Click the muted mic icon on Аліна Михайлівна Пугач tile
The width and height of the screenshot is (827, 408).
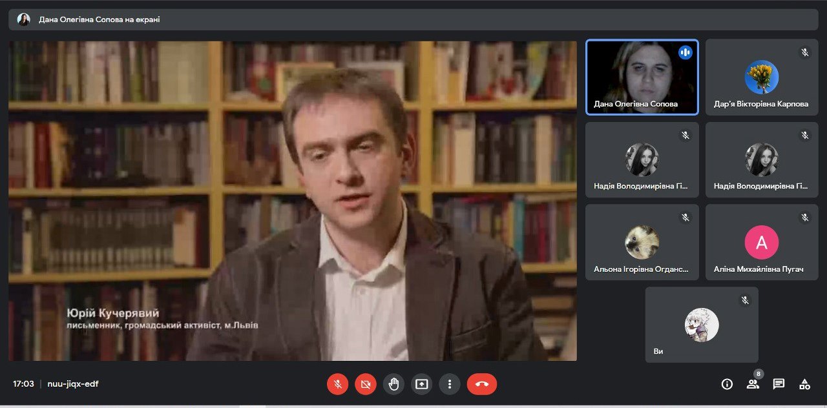point(805,218)
